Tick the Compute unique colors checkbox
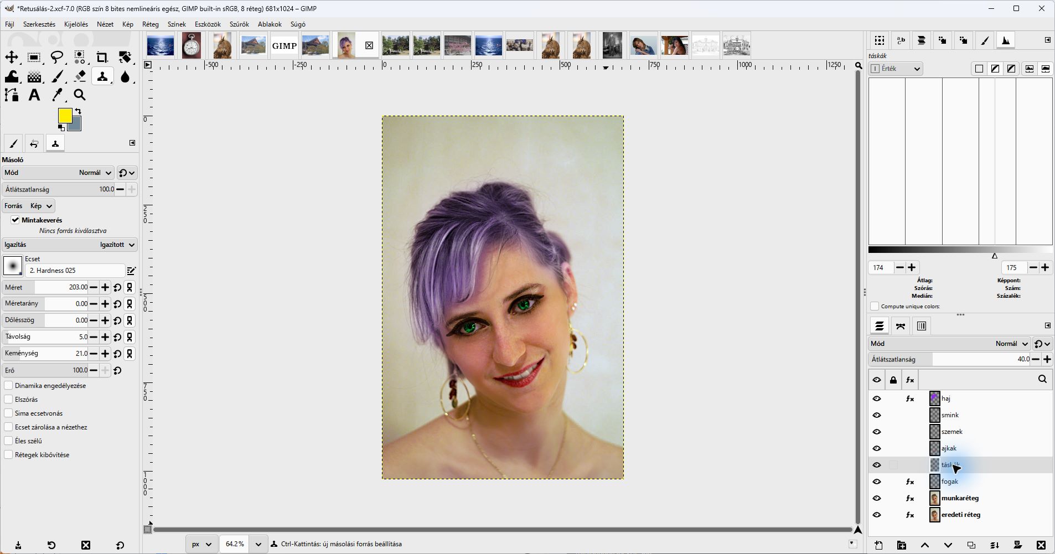 875,306
